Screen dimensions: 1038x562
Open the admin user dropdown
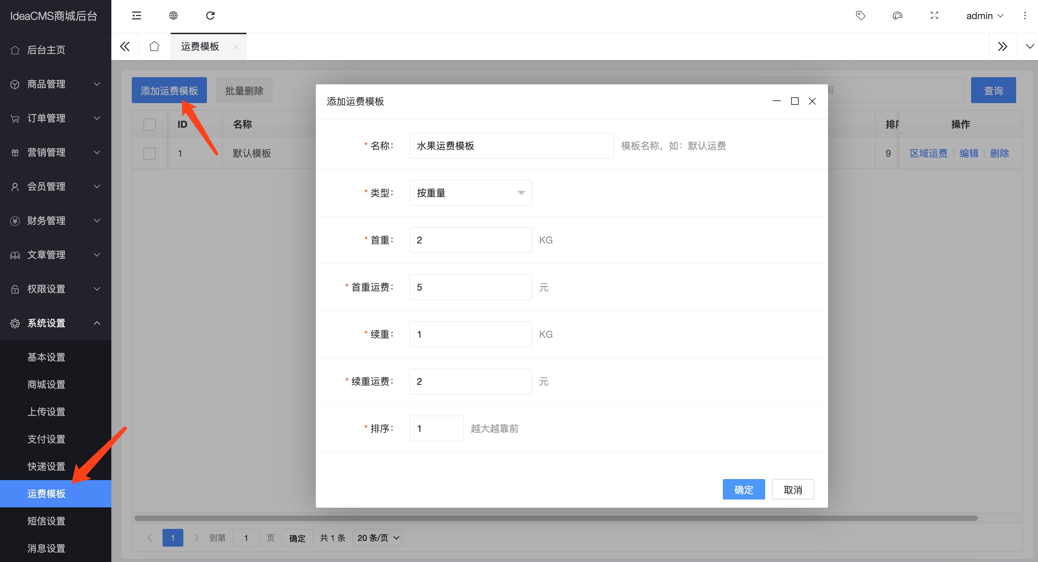pyautogui.click(x=984, y=16)
